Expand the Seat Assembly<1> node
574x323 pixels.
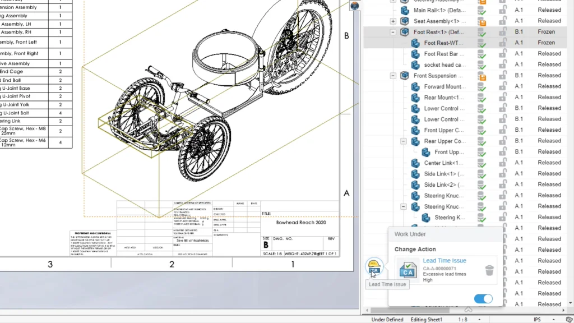click(x=393, y=21)
